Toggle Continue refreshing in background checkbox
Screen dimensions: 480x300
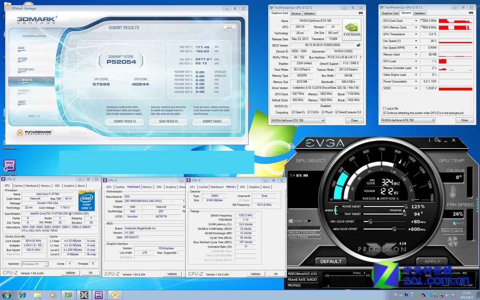pyautogui.click(x=384, y=113)
